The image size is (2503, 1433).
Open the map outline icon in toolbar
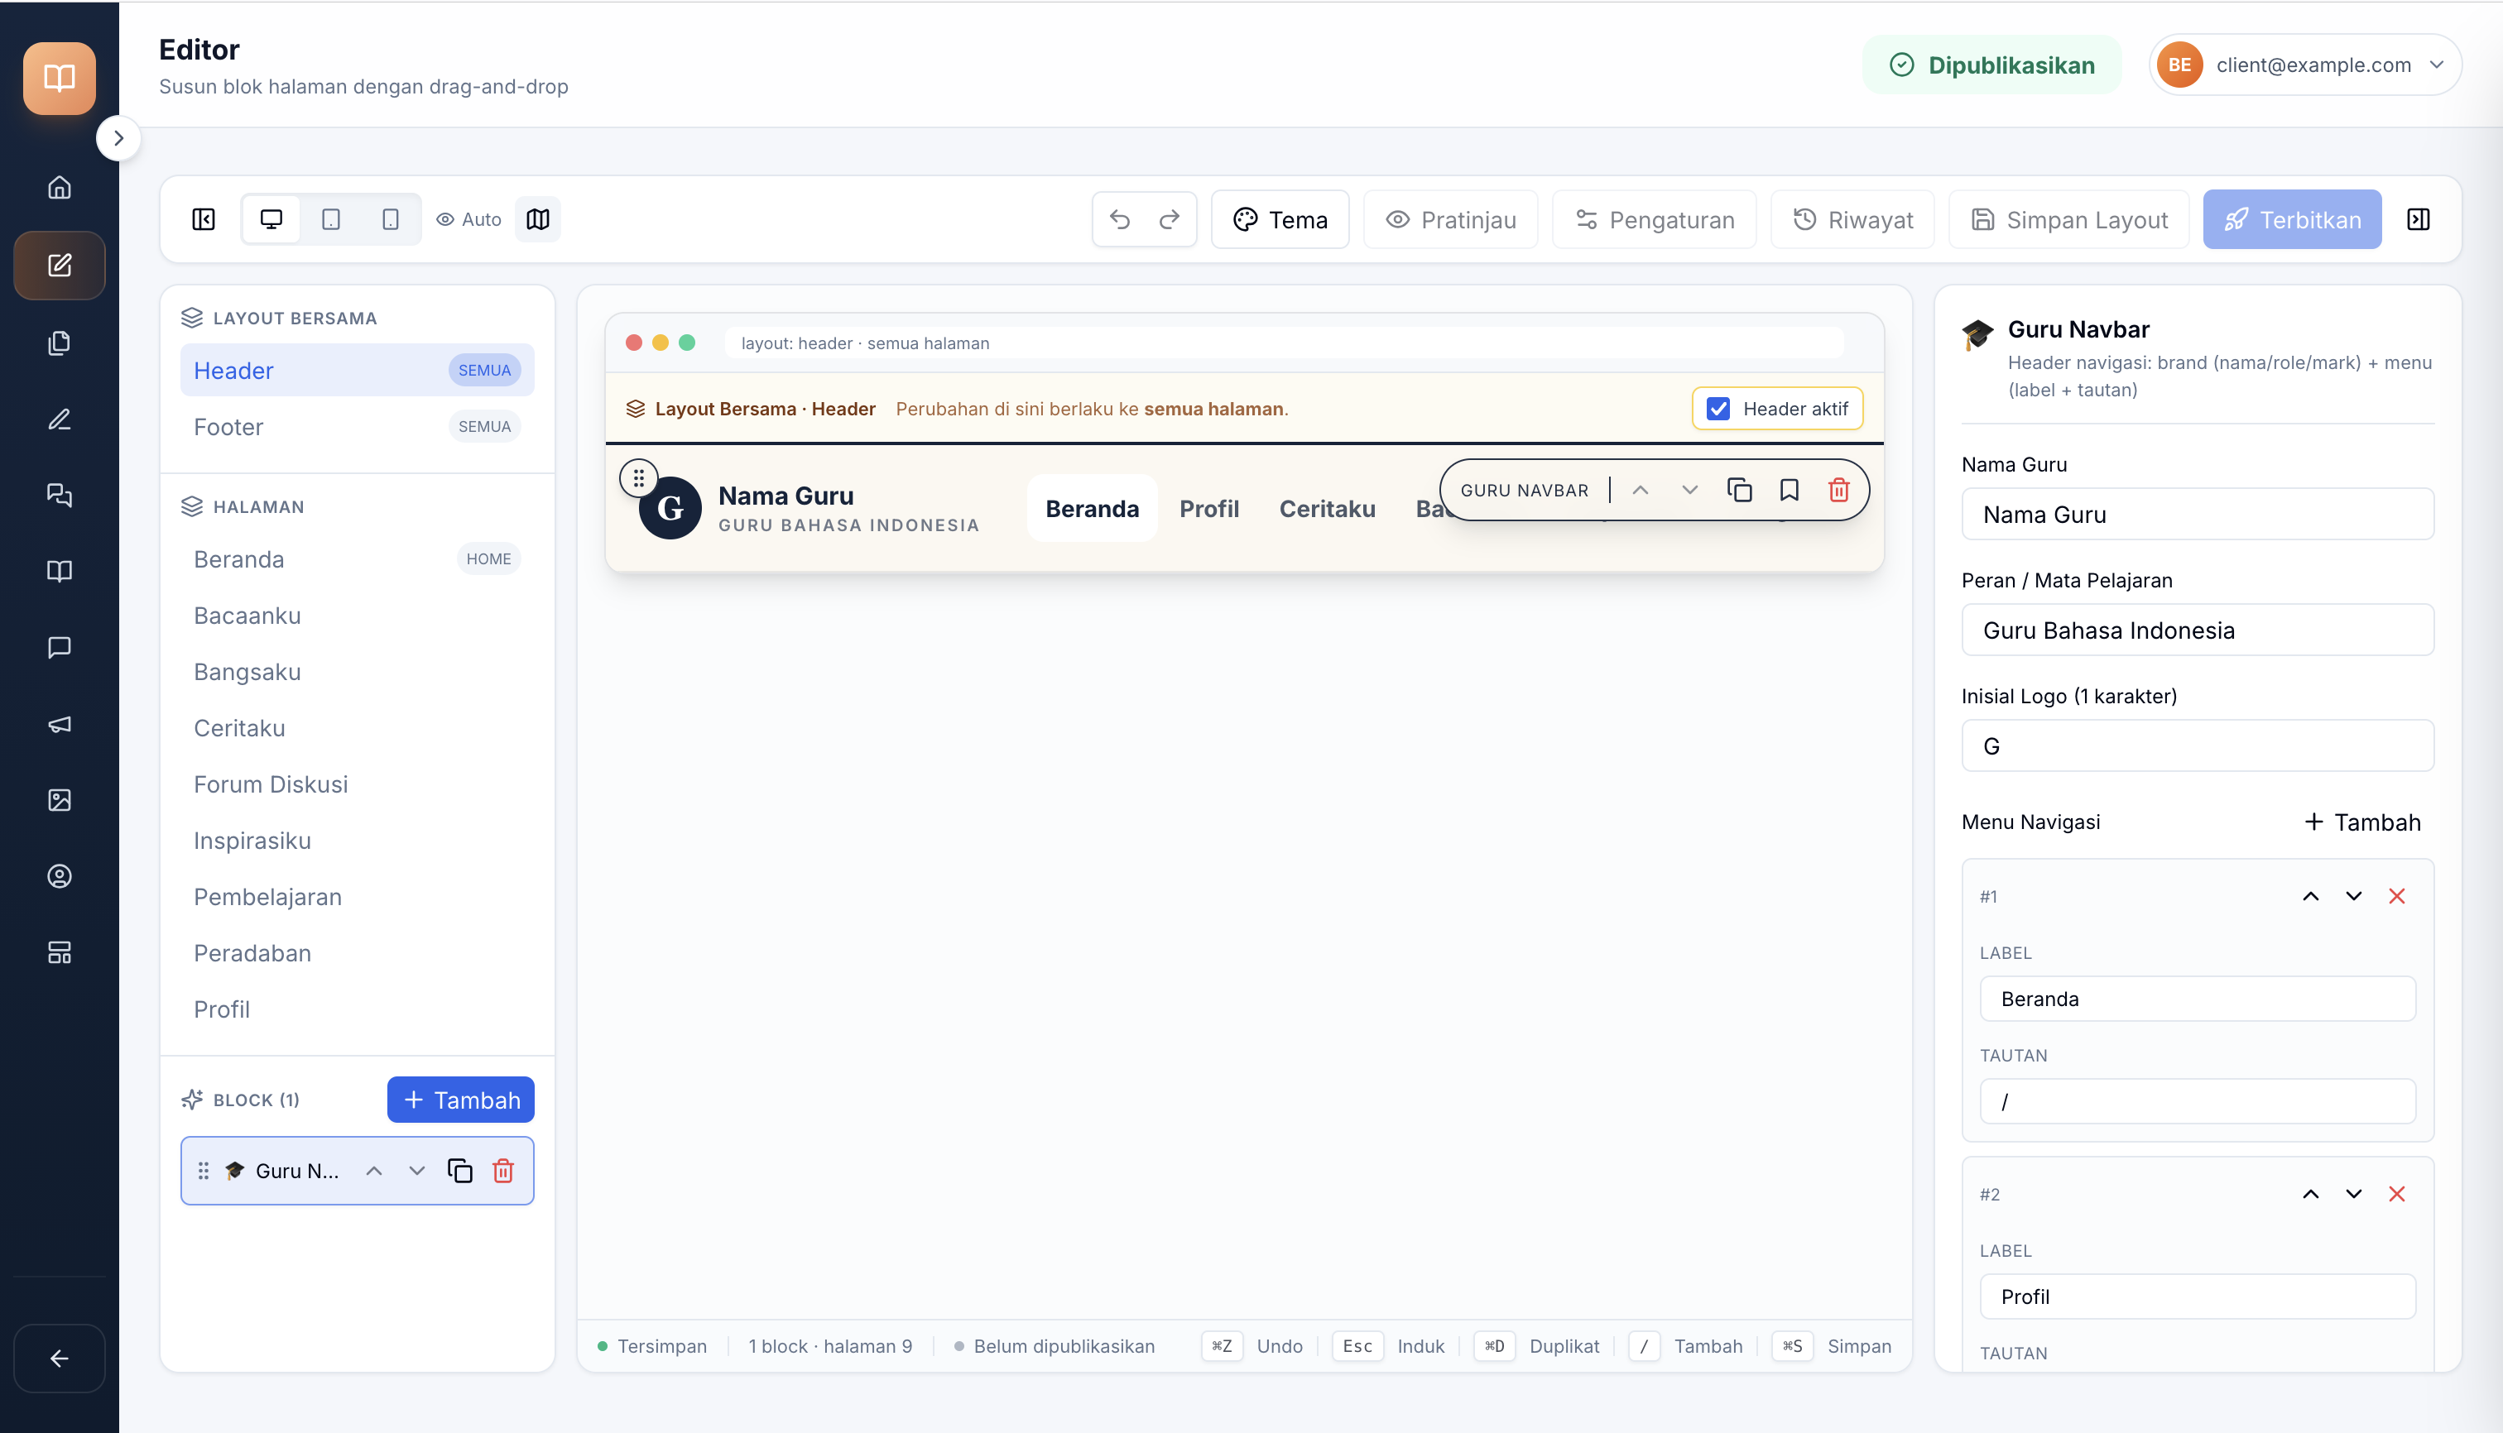click(538, 219)
